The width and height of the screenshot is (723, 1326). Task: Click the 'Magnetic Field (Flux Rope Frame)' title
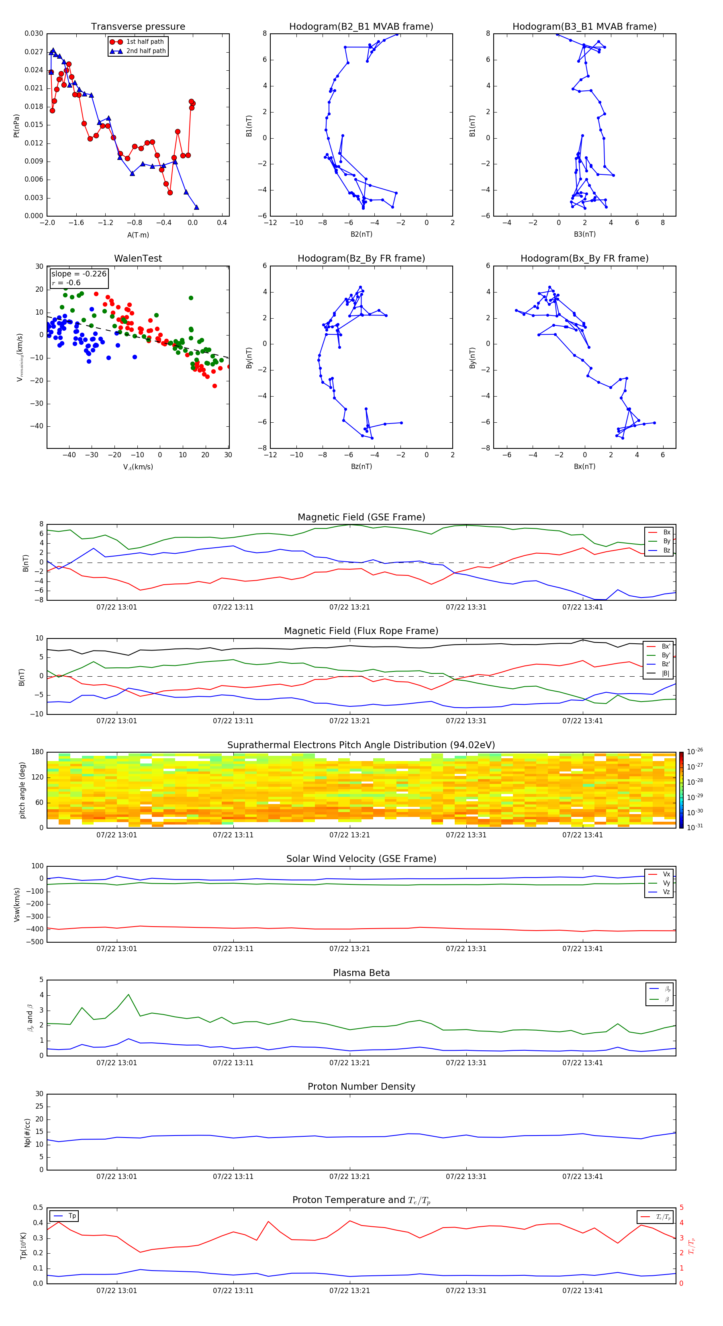tap(361, 631)
